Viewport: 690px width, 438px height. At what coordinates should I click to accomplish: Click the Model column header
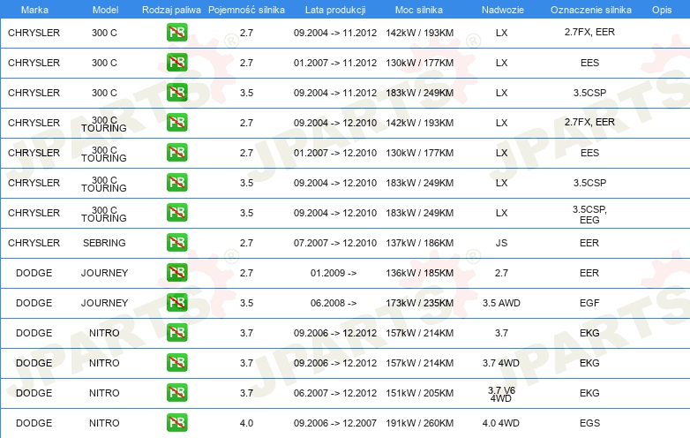pos(105,10)
